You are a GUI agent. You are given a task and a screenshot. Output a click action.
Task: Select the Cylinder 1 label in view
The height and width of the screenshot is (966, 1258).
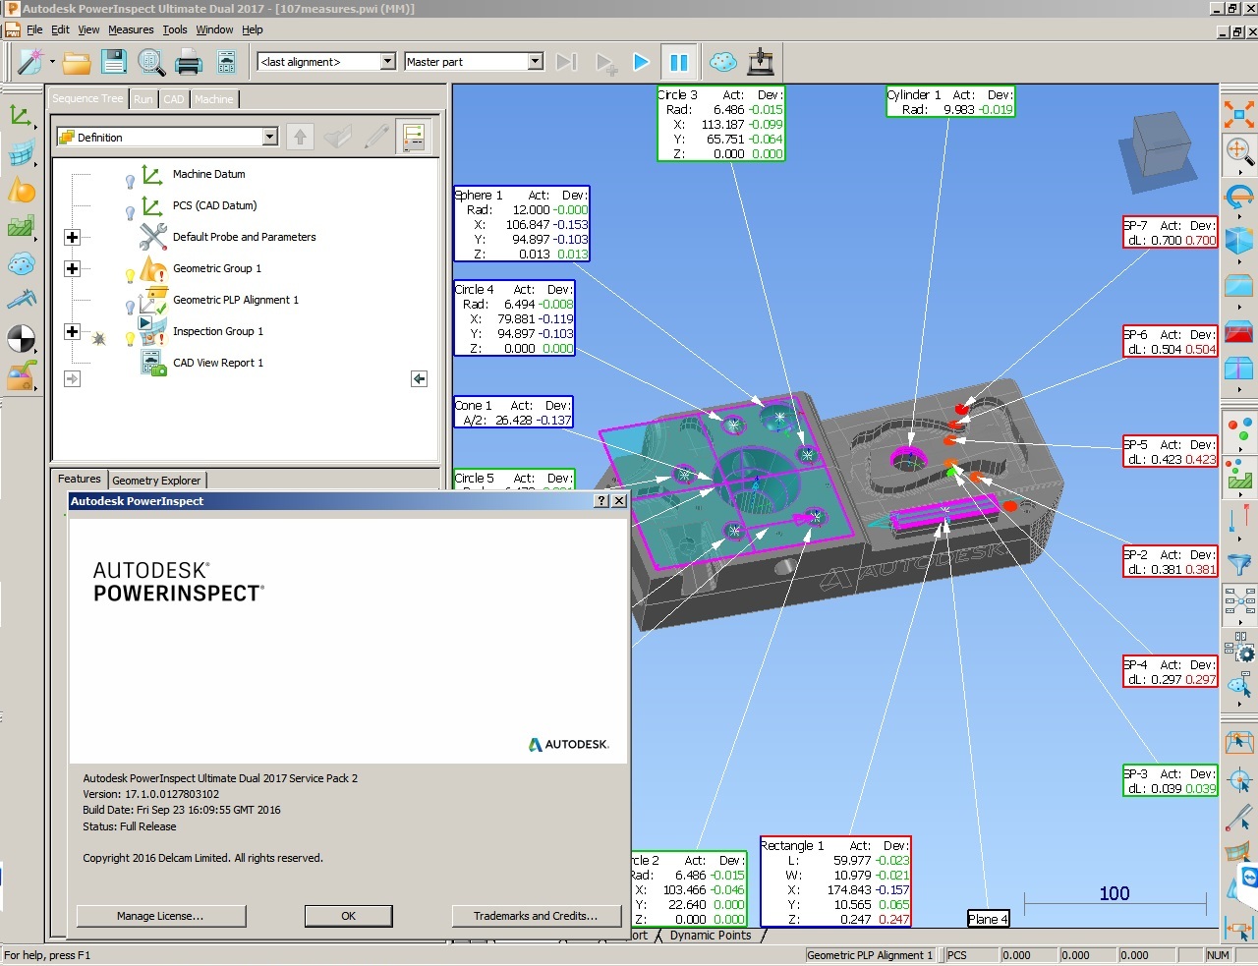[x=949, y=102]
